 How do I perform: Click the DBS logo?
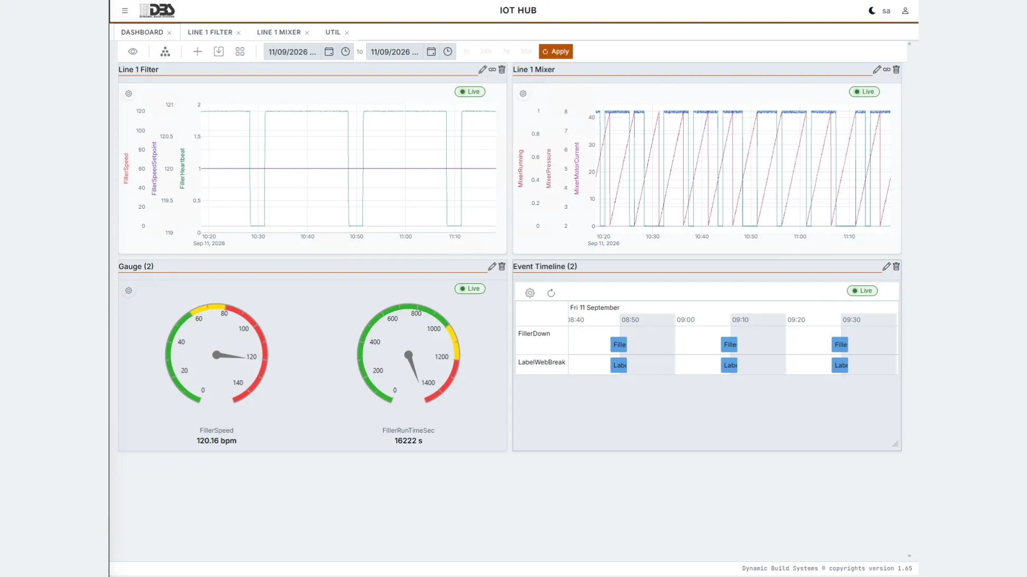coord(157,11)
